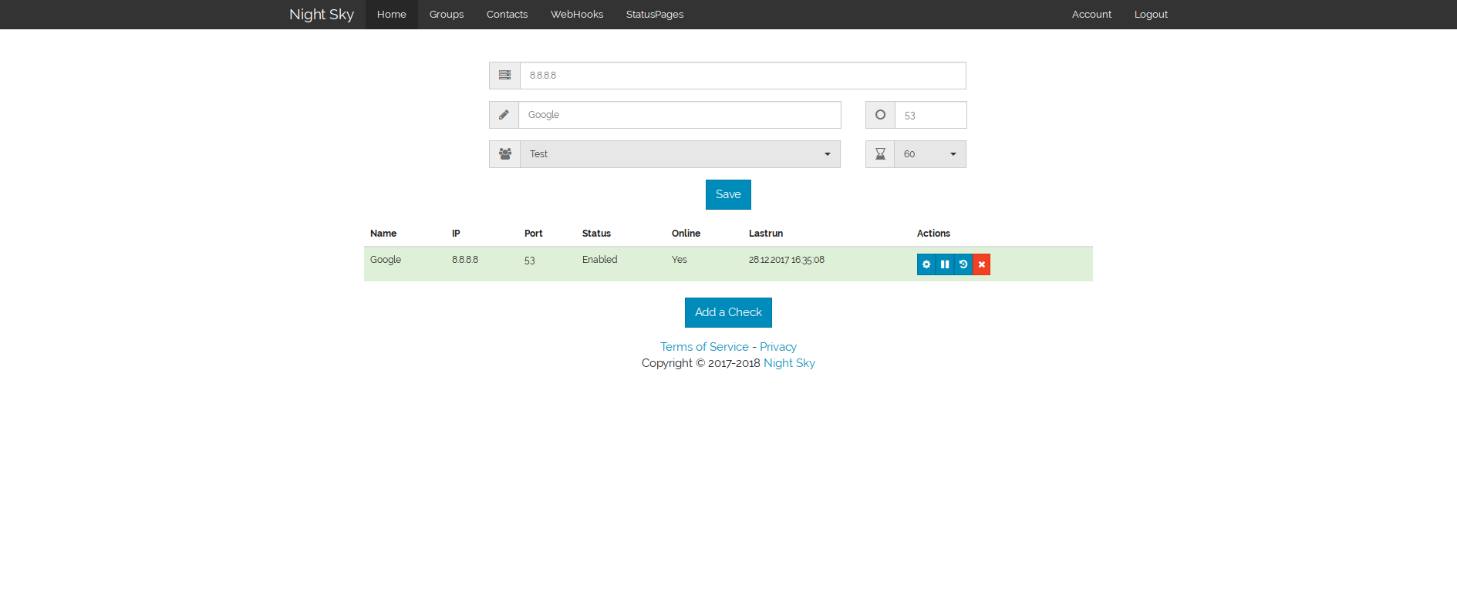Click the Actions column header
Viewport: 1457px width, 589px height.
(933, 234)
